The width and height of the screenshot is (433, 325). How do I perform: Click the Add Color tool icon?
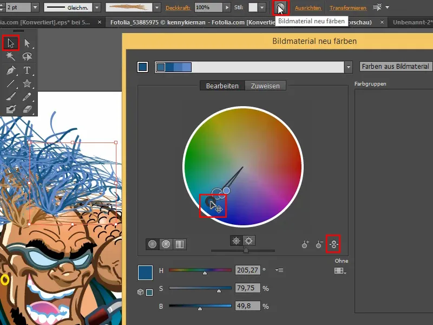coord(305,244)
